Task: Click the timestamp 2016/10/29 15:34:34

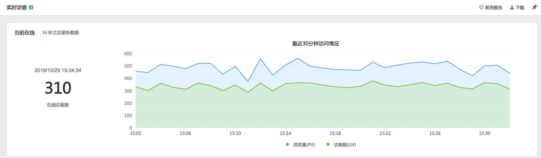Action: (x=58, y=71)
